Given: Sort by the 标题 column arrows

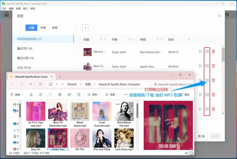Looking at the screenshot, I should point(101,39).
